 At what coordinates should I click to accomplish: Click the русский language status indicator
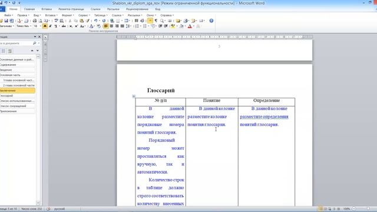point(59,209)
